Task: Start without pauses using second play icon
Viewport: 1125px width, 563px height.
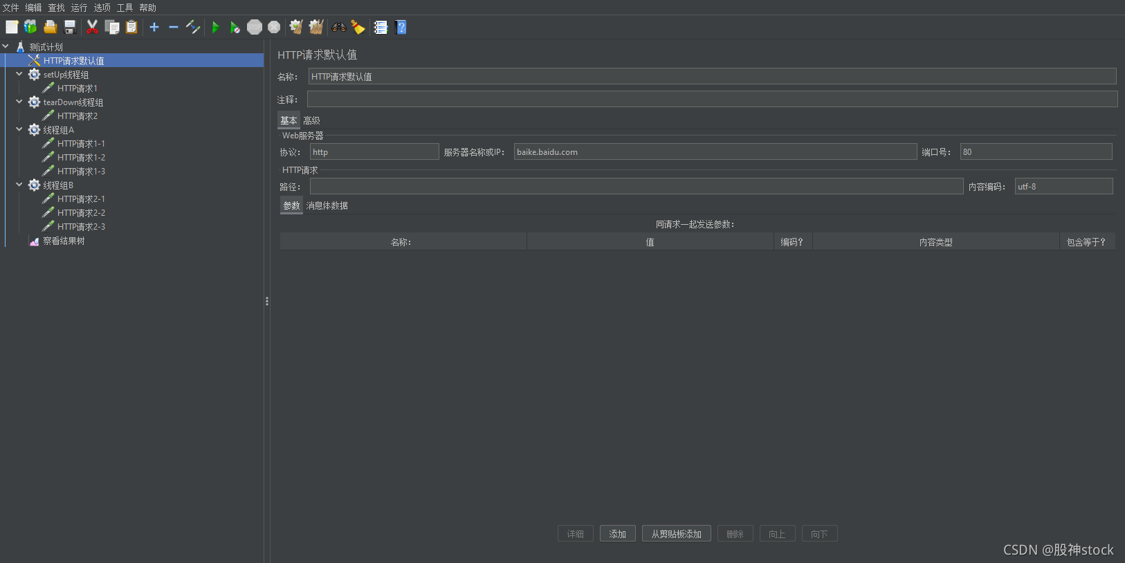Action: pos(235,27)
